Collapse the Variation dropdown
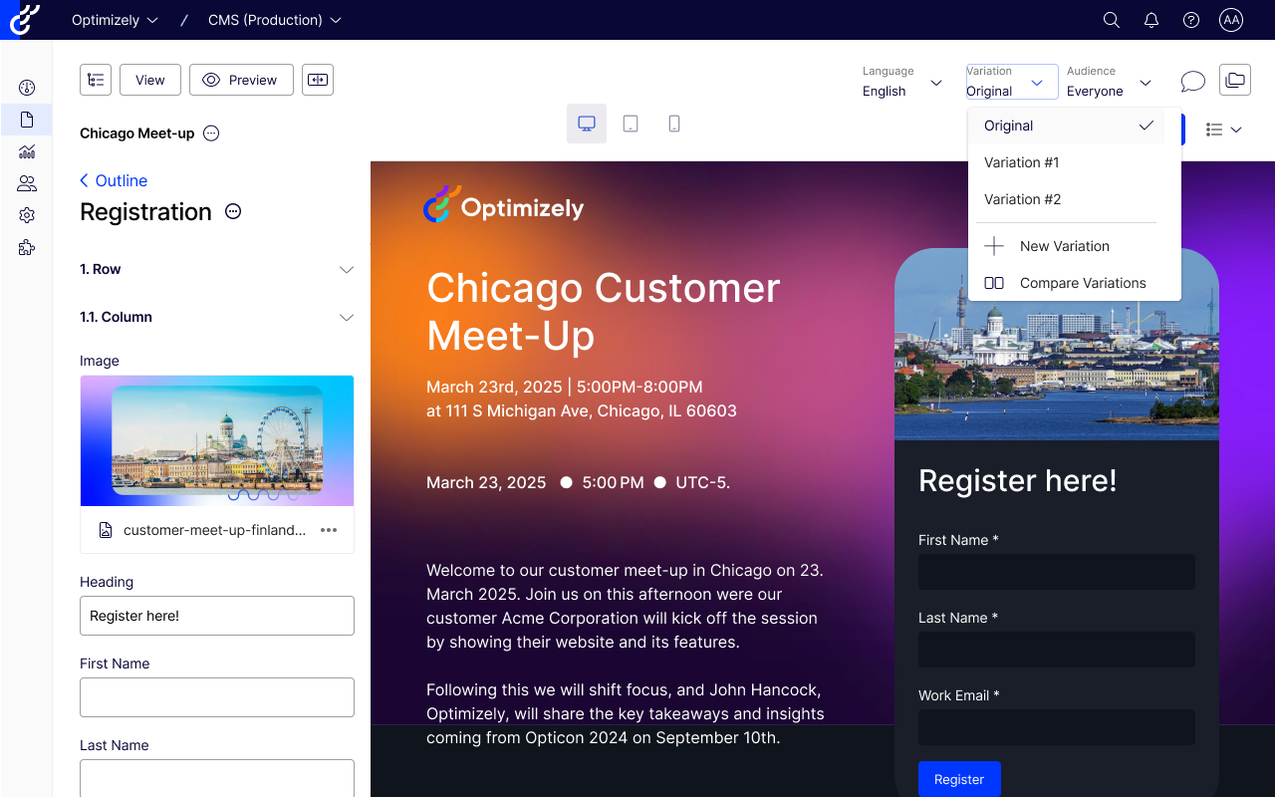The image size is (1275, 797). (x=1012, y=82)
